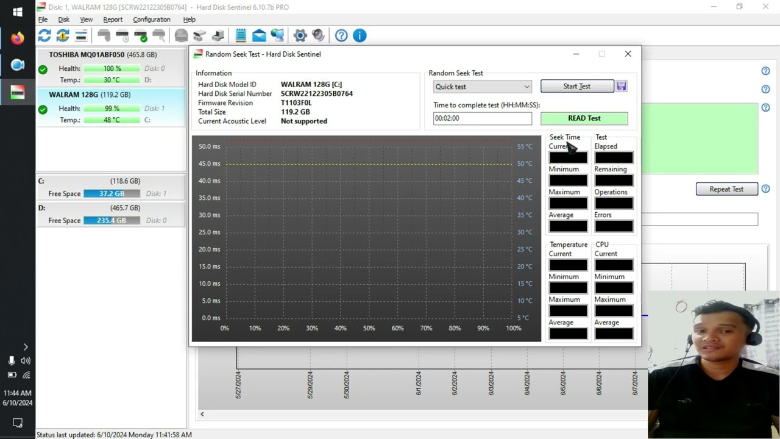Click the Hard Disk Sentinel taskbar icon

tap(18, 92)
